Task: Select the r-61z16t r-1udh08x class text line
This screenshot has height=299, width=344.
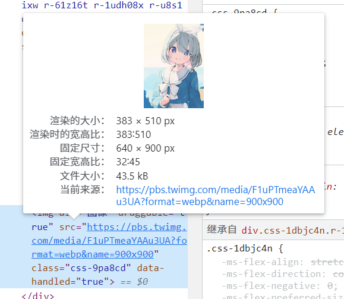Action: point(102,5)
